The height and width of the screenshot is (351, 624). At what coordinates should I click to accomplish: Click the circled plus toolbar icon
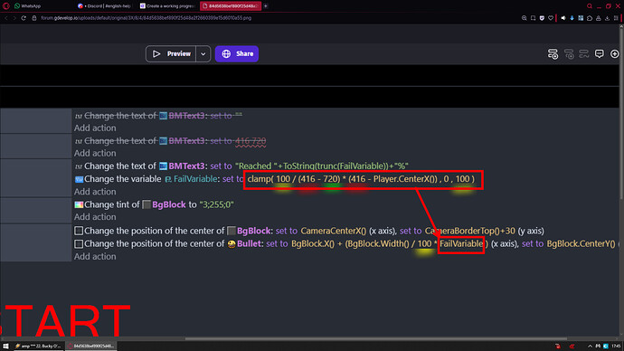click(614, 54)
